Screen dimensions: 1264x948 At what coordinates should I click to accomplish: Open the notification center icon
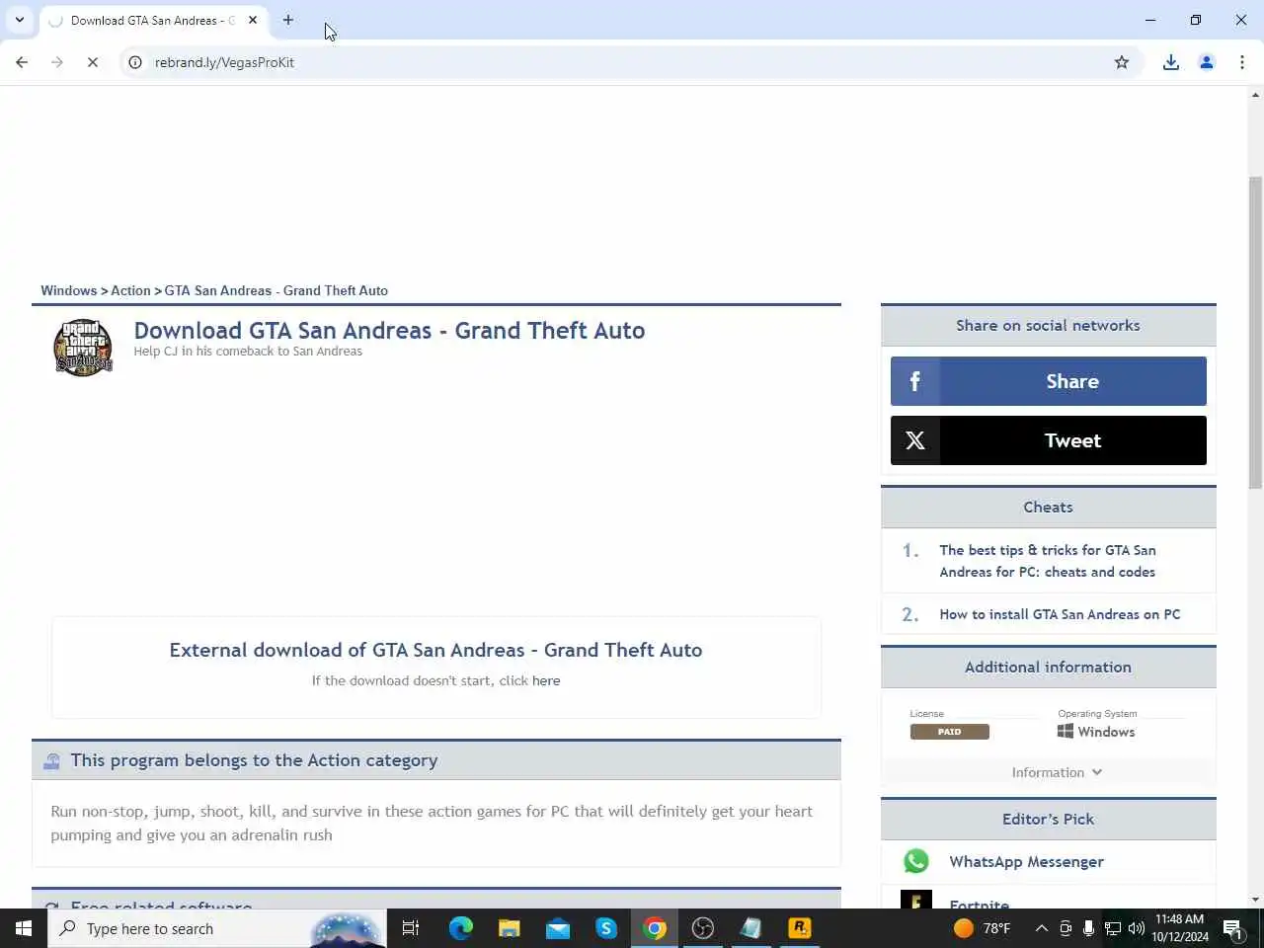pyautogui.click(x=1233, y=928)
